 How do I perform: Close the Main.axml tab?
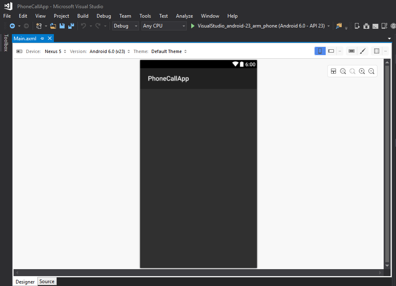pos(50,38)
